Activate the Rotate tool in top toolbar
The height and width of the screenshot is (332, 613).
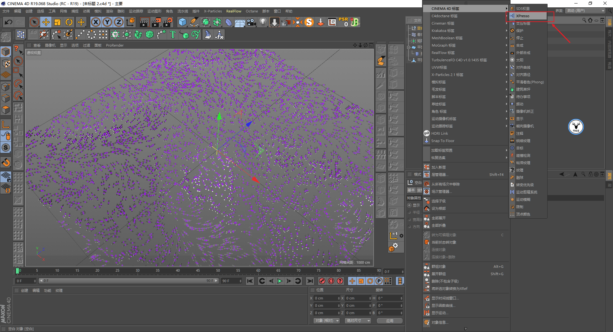click(x=69, y=22)
